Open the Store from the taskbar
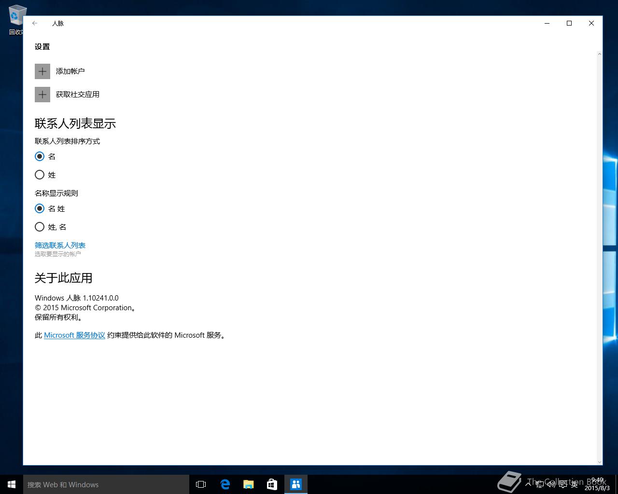The image size is (618, 494). click(x=272, y=484)
